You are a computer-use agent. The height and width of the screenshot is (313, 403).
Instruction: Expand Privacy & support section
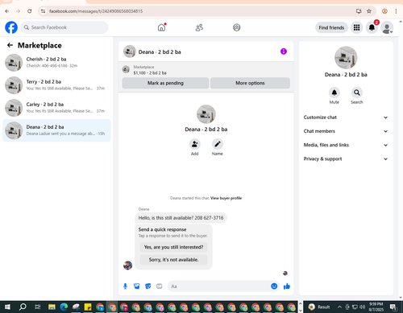[x=346, y=159]
